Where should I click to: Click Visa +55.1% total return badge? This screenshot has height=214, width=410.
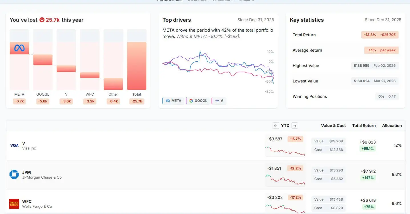367,149
